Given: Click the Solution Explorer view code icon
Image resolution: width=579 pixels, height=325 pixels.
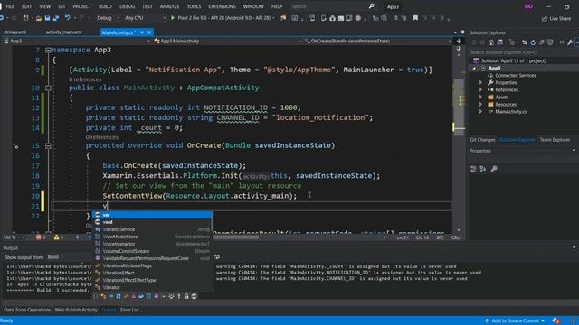Looking at the screenshot, I should [x=561, y=42].
